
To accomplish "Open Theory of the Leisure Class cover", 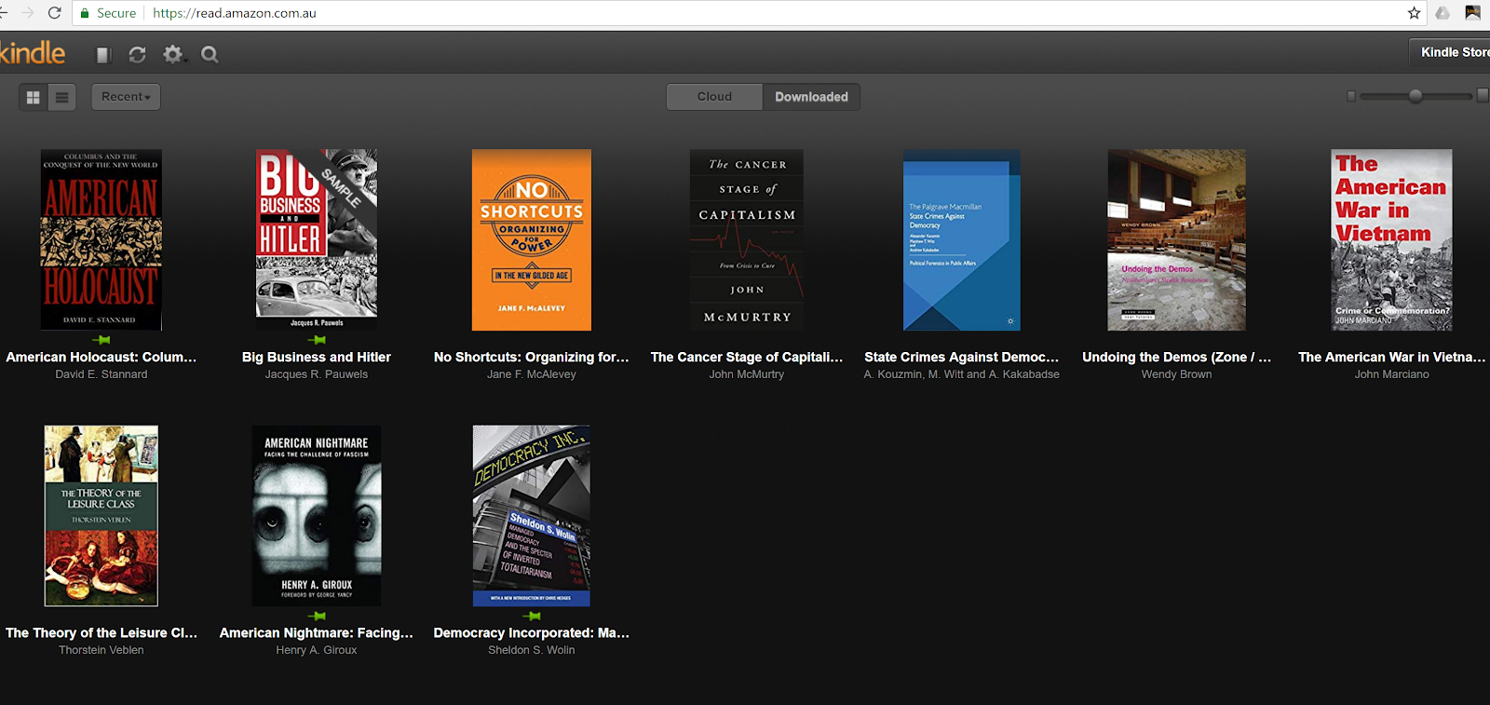I will pyautogui.click(x=102, y=516).
